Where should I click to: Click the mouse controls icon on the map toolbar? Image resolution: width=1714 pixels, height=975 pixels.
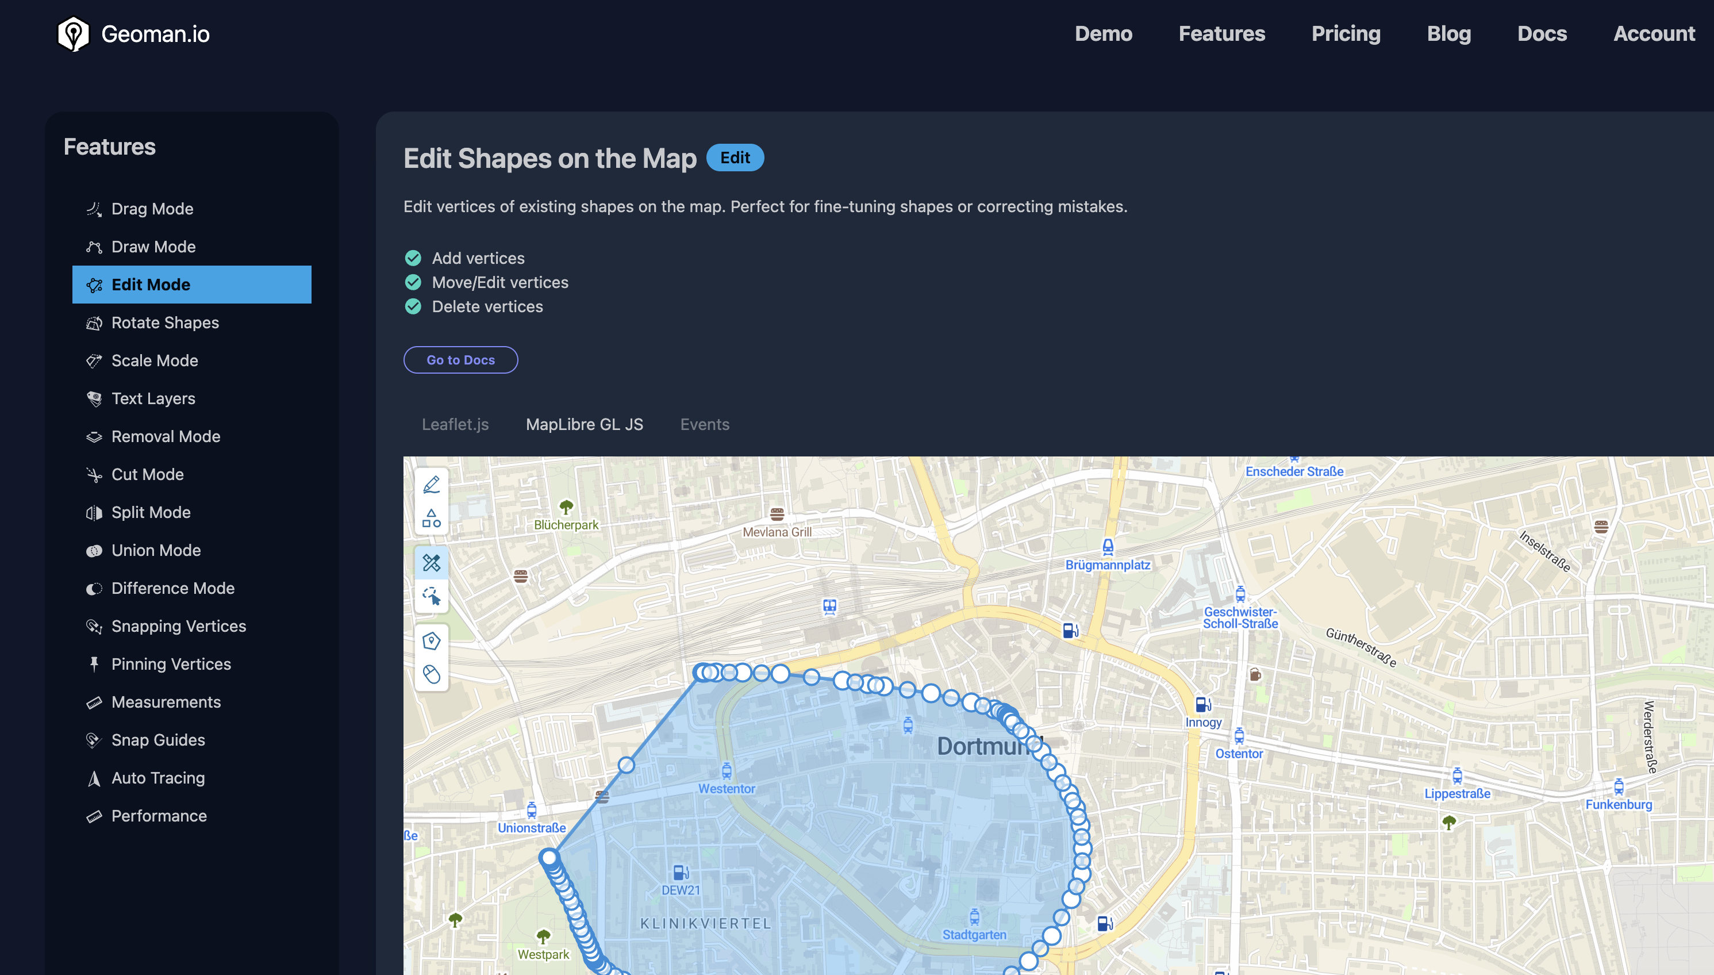point(432,674)
